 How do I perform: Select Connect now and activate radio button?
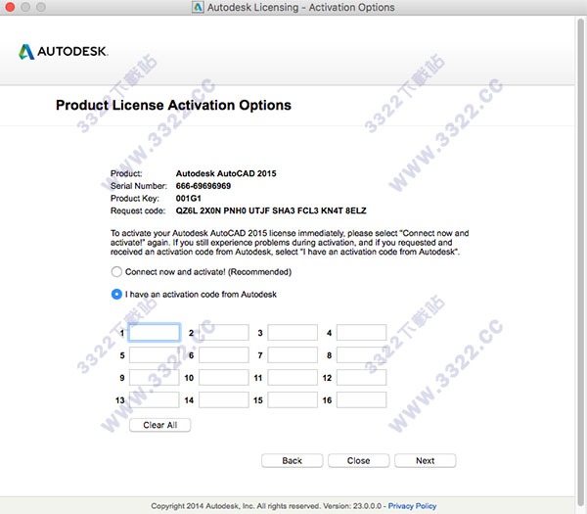(x=116, y=271)
